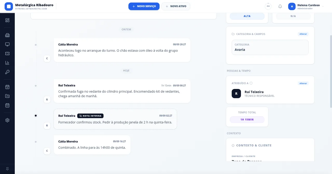Click the 09/09 00:27 timestamp

tap(179, 86)
